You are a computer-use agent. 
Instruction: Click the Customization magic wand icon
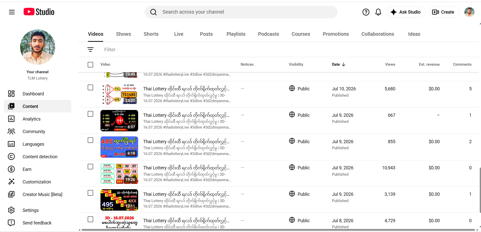[11, 182]
